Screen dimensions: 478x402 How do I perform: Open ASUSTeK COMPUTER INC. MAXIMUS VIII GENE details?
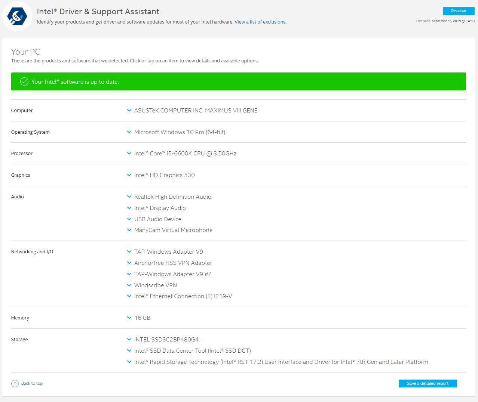pyautogui.click(x=196, y=111)
